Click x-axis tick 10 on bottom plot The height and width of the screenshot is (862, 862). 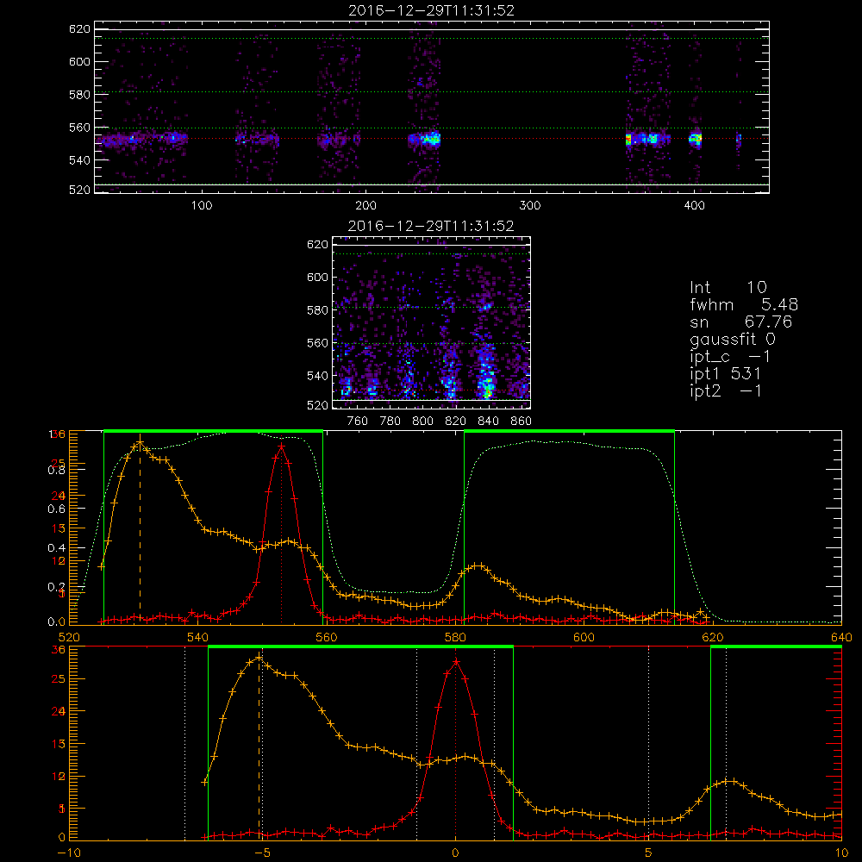click(841, 853)
